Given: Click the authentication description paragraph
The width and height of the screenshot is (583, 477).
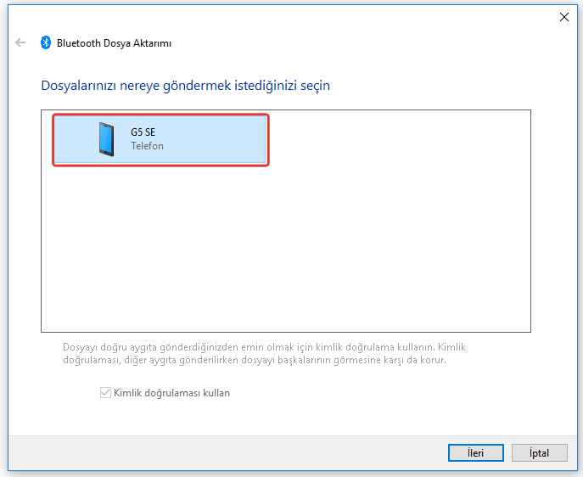Looking at the screenshot, I should point(263,353).
